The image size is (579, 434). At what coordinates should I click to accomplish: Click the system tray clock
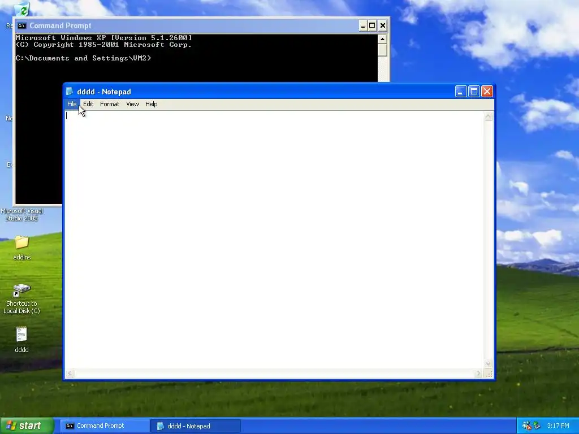point(558,426)
